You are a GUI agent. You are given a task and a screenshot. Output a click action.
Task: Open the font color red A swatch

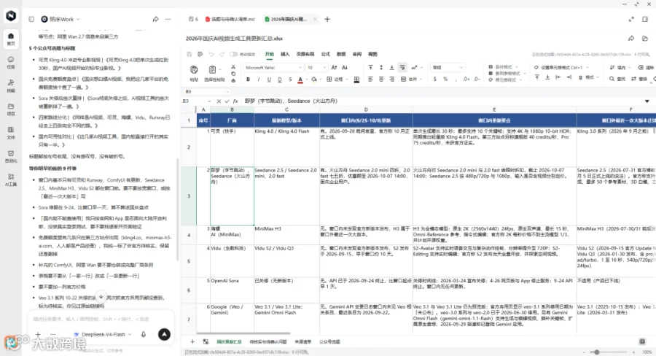coord(300,80)
